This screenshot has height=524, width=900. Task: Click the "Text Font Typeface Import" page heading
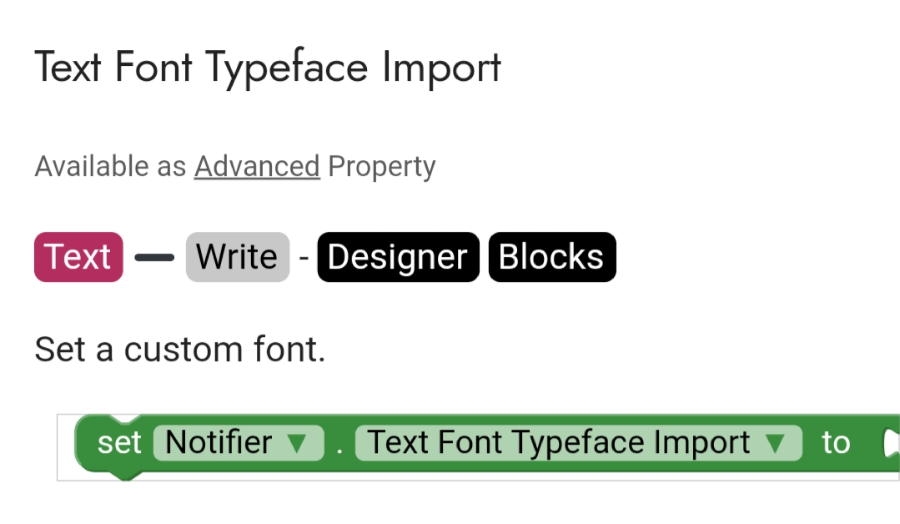pyautogui.click(x=268, y=68)
